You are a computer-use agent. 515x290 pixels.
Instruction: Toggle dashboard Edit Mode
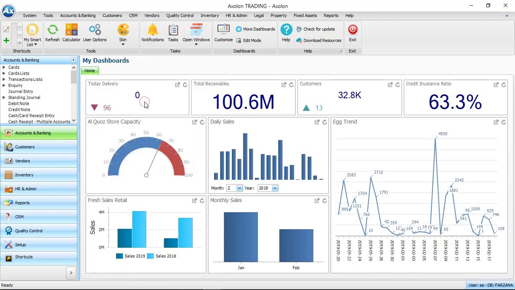coord(249,40)
